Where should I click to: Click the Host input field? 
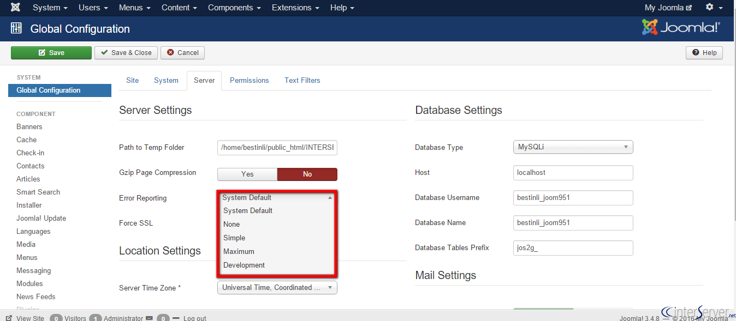[573, 173]
